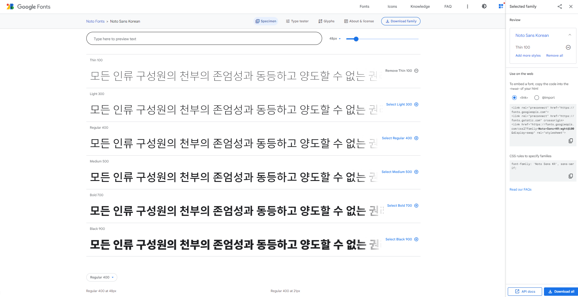
Task: Click Select Bold 700 text
Action: point(399,205)
